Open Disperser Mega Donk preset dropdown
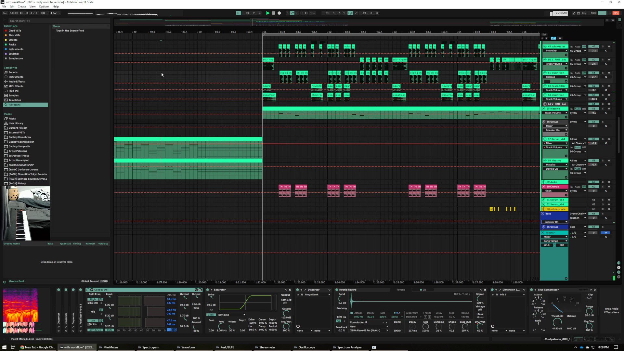This screenshot has width=624, height=351. 317,294
